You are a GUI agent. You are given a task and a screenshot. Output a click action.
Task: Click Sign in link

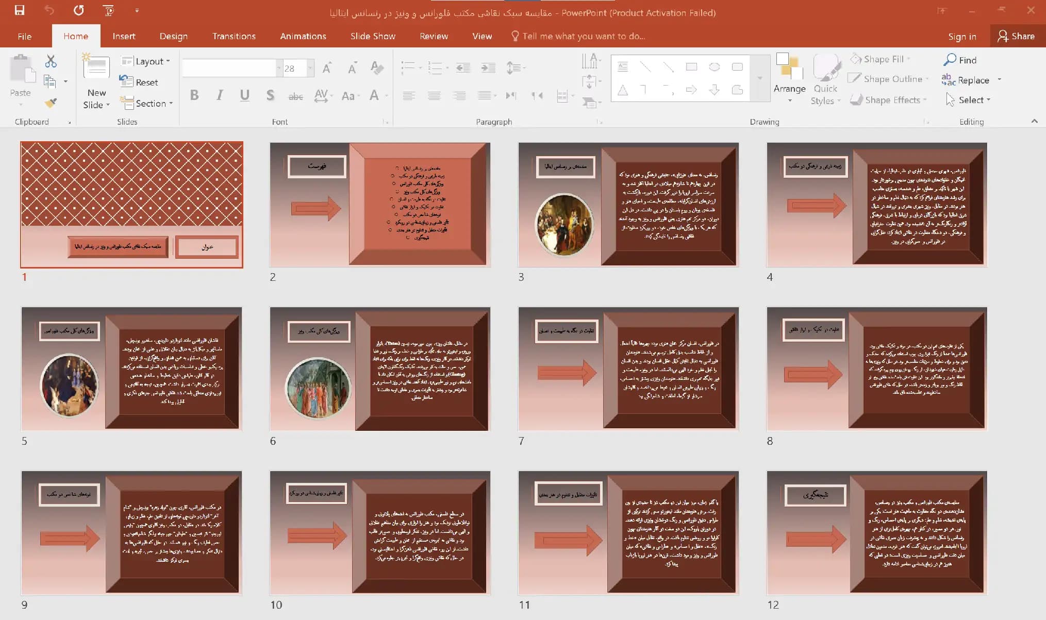coord(962,36)
